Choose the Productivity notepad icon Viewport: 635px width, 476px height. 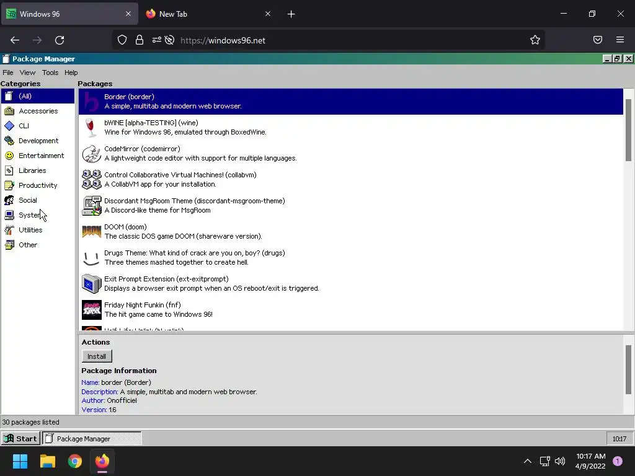point(9,185)
